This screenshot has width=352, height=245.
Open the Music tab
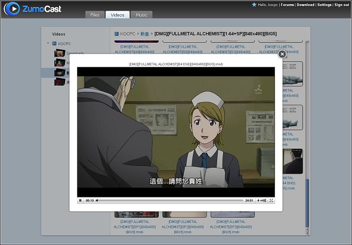coord(141,15)
